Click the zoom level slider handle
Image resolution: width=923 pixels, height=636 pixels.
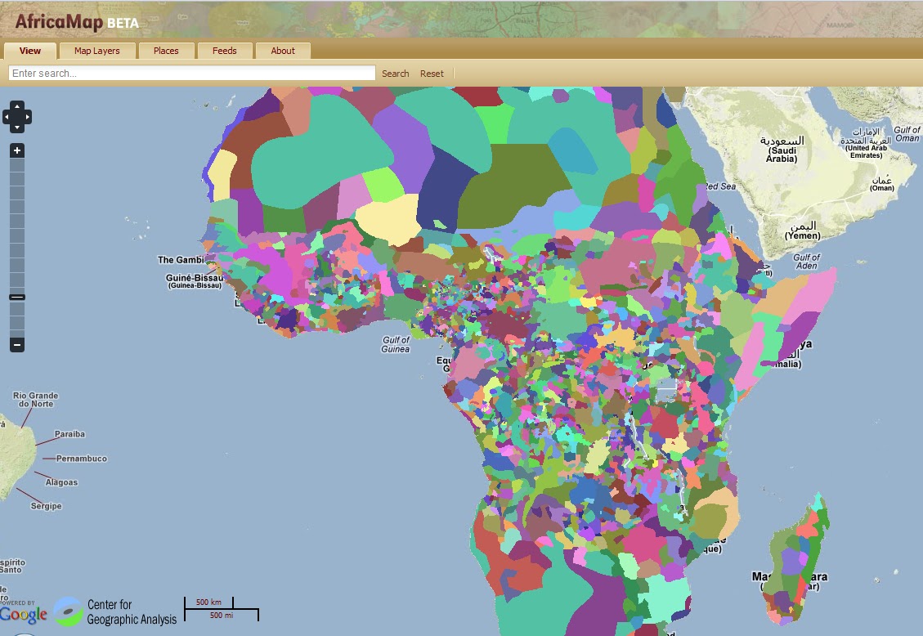click(16, 297)
